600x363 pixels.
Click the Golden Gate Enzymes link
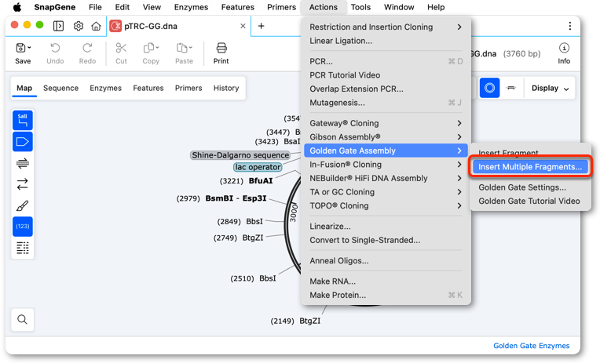click(531, 346)
